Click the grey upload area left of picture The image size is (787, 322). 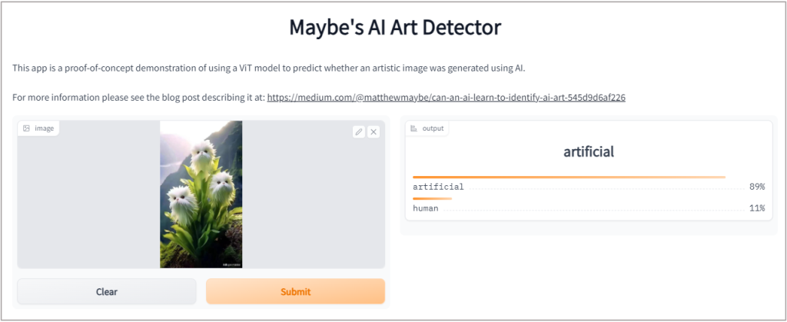tap(89, 201)
